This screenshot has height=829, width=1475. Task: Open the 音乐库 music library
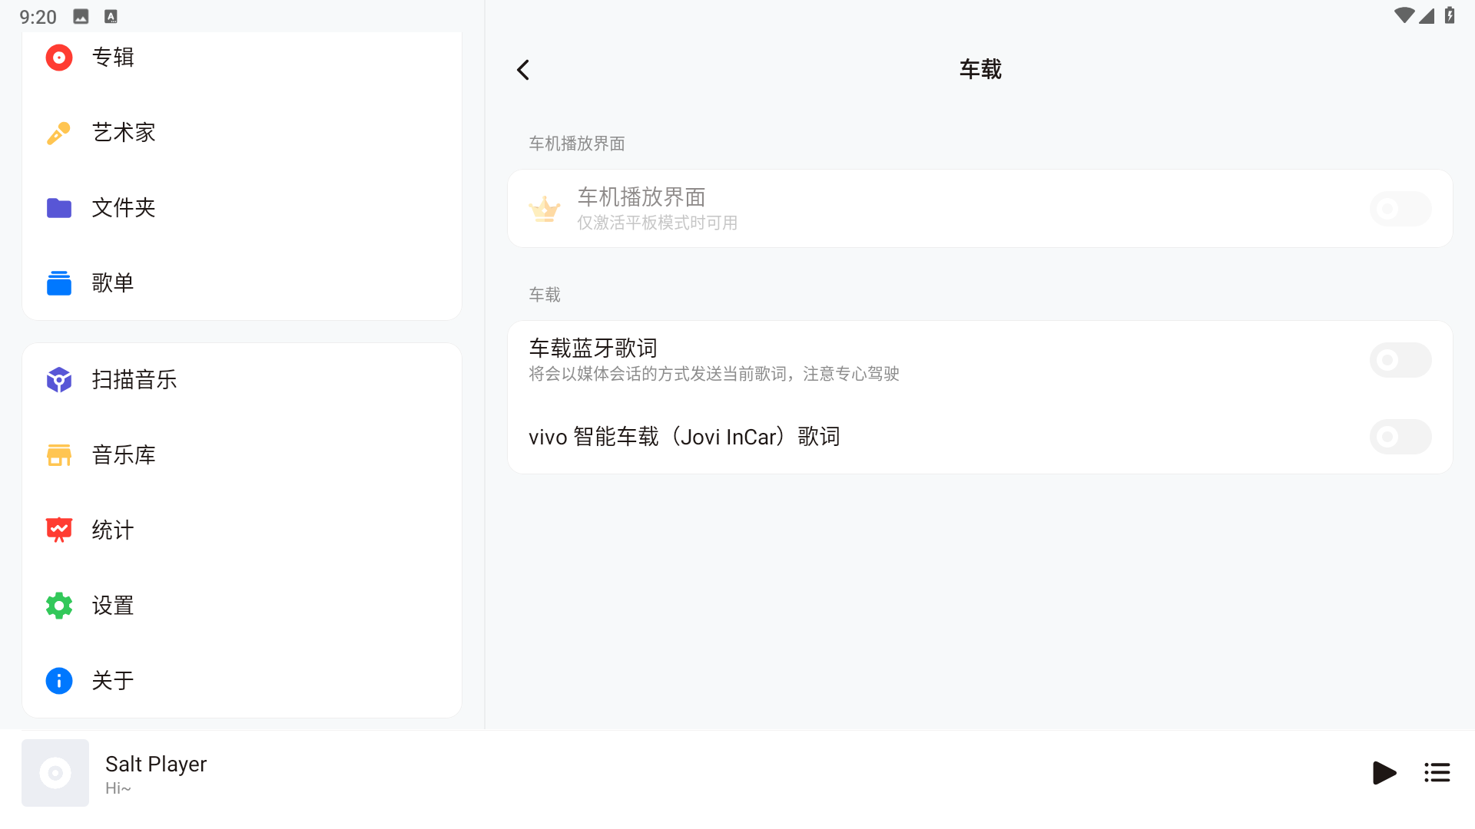point(122,454)
